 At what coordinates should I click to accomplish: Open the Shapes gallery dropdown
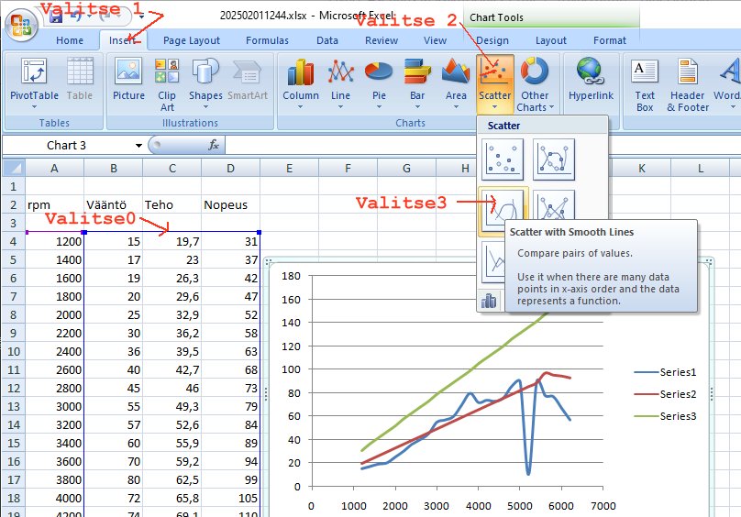pyautogui.click(x=205, y=106)
